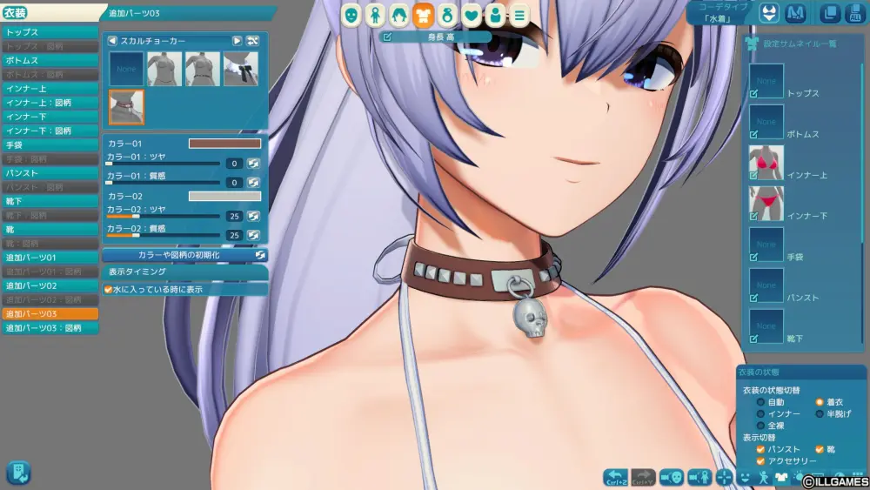This screenshot has height=490, width=870.
Task: Select the 自動 clothing state radio
Action: click(x=760, y=402)
